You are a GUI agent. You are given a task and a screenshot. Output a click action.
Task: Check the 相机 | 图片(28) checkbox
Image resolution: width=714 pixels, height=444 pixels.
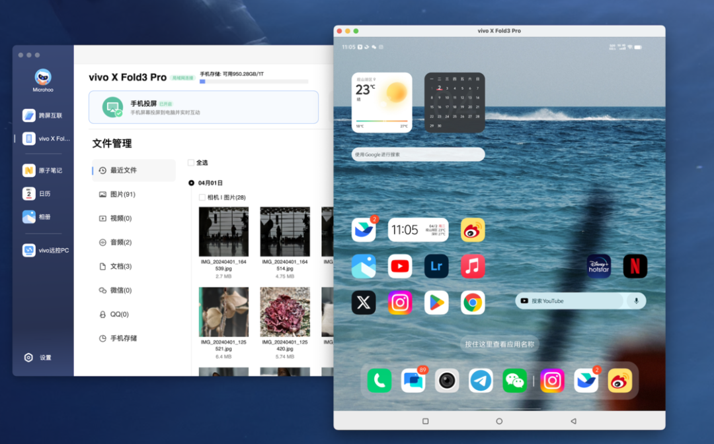[x=202, y=197]
